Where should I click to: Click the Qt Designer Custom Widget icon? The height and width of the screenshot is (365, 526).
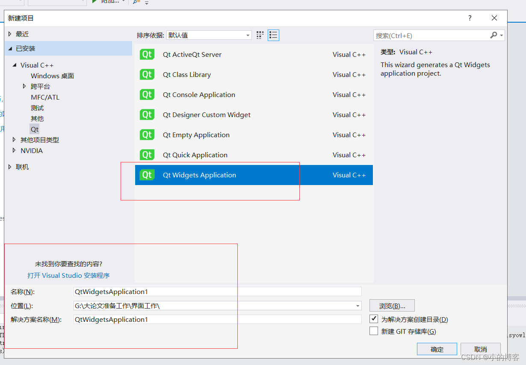[x=147, y=115]
